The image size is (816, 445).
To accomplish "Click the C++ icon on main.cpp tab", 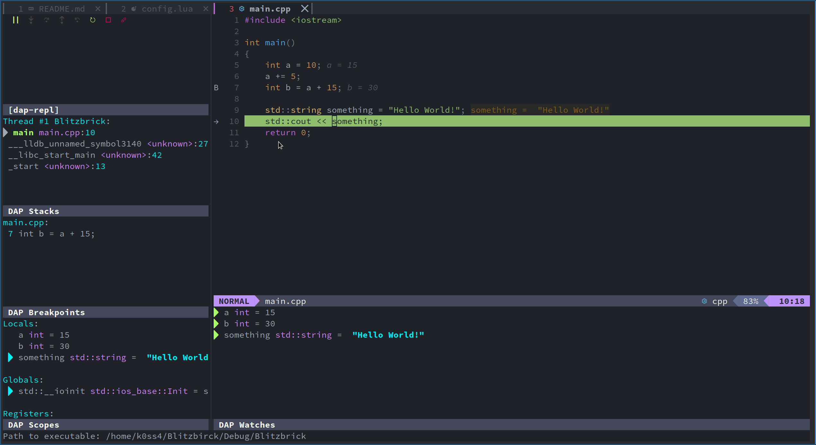I will 242,9.
